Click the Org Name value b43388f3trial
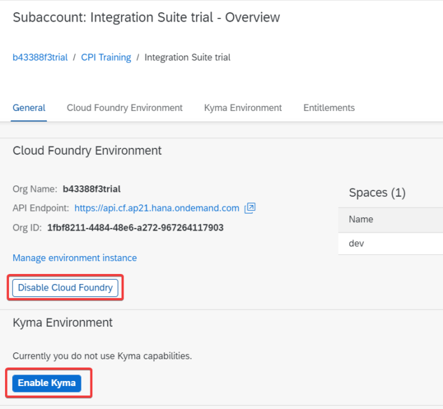Image resolution: width=443 pixels, height=409 pixels. (92, 189)
